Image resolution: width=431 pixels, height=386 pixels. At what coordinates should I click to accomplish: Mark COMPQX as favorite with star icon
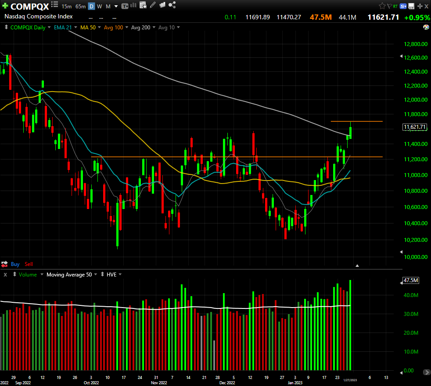point(382,6)
